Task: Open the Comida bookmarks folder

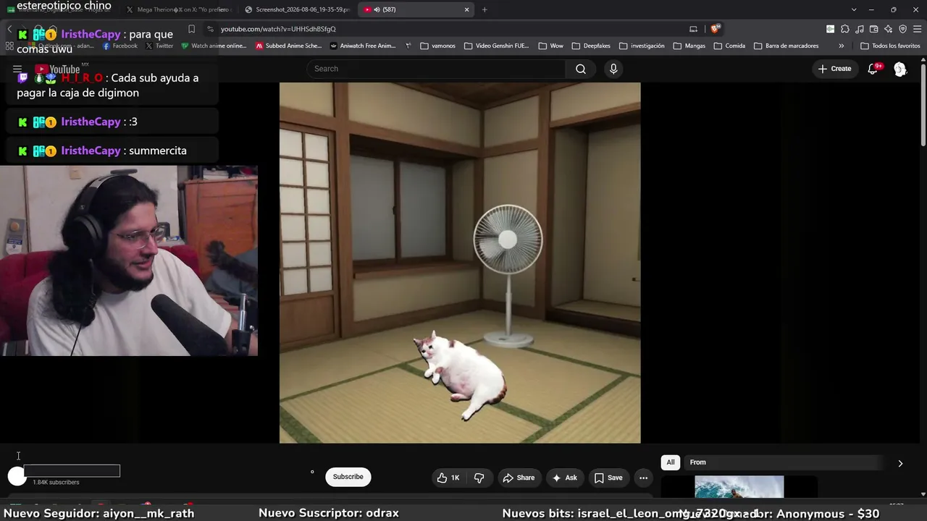Action: coord(729,46)
